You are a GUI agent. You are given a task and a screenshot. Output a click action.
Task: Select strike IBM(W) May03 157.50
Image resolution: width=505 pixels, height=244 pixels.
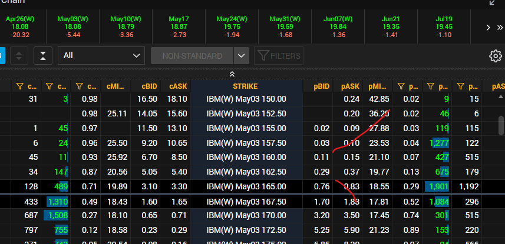(246, 143)
